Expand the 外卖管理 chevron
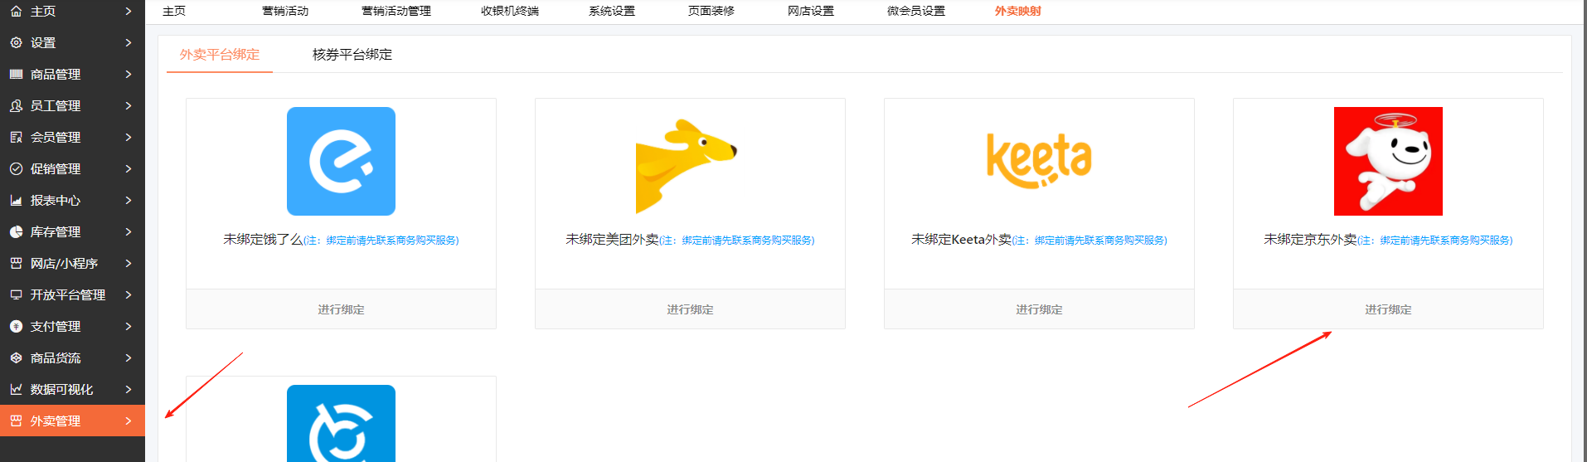This screenshot has width=1587, height=462. coord(129,421)
